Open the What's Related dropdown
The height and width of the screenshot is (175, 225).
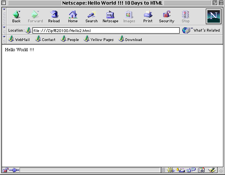click(x=201, y=30)
